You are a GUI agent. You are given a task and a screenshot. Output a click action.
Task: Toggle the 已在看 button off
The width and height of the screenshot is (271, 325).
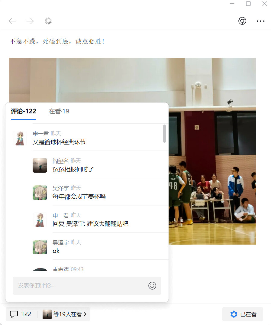(243, 314)
